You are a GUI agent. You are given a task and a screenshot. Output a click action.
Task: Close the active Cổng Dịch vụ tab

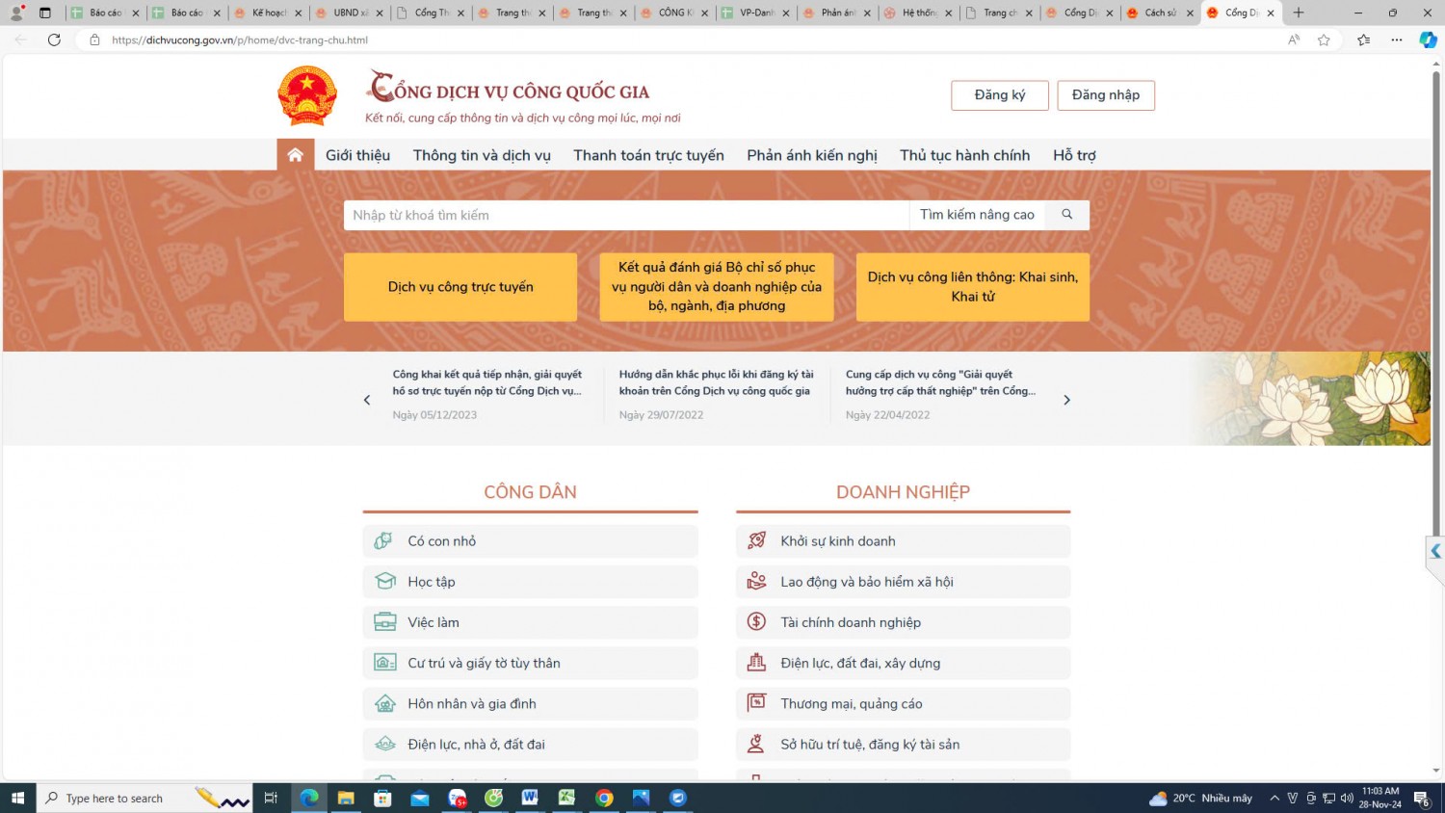1271,13
